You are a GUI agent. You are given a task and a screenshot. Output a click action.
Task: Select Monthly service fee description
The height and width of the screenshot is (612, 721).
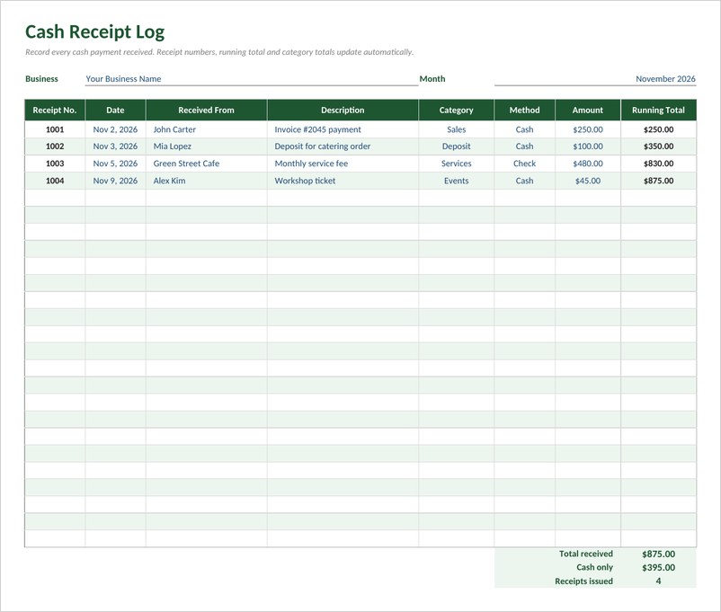(343, 164)
